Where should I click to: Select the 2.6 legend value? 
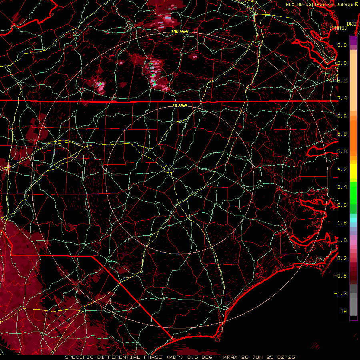pyautogui.click(x=342, y=205)
